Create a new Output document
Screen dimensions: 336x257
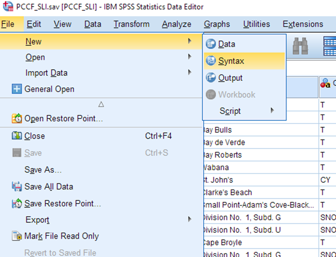pos(230,78)
